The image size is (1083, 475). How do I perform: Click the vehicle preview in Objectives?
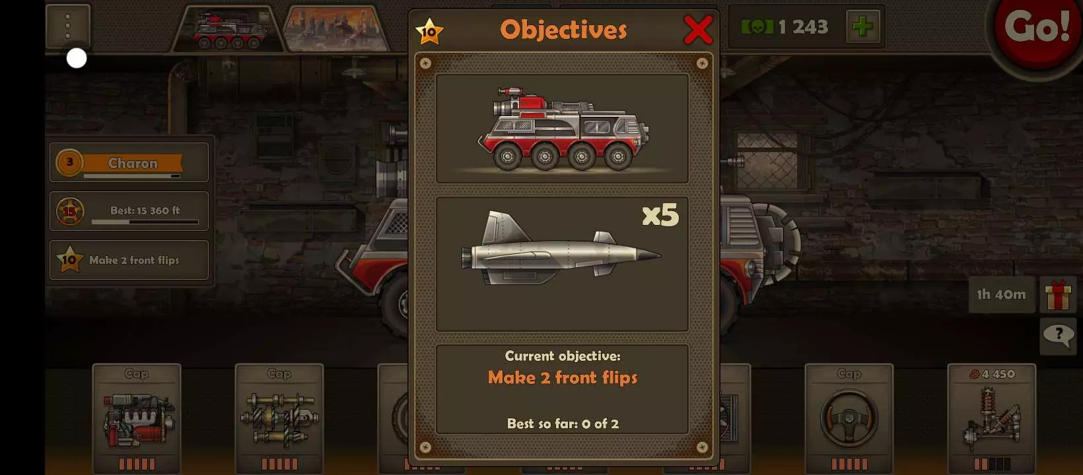(562, 129)
